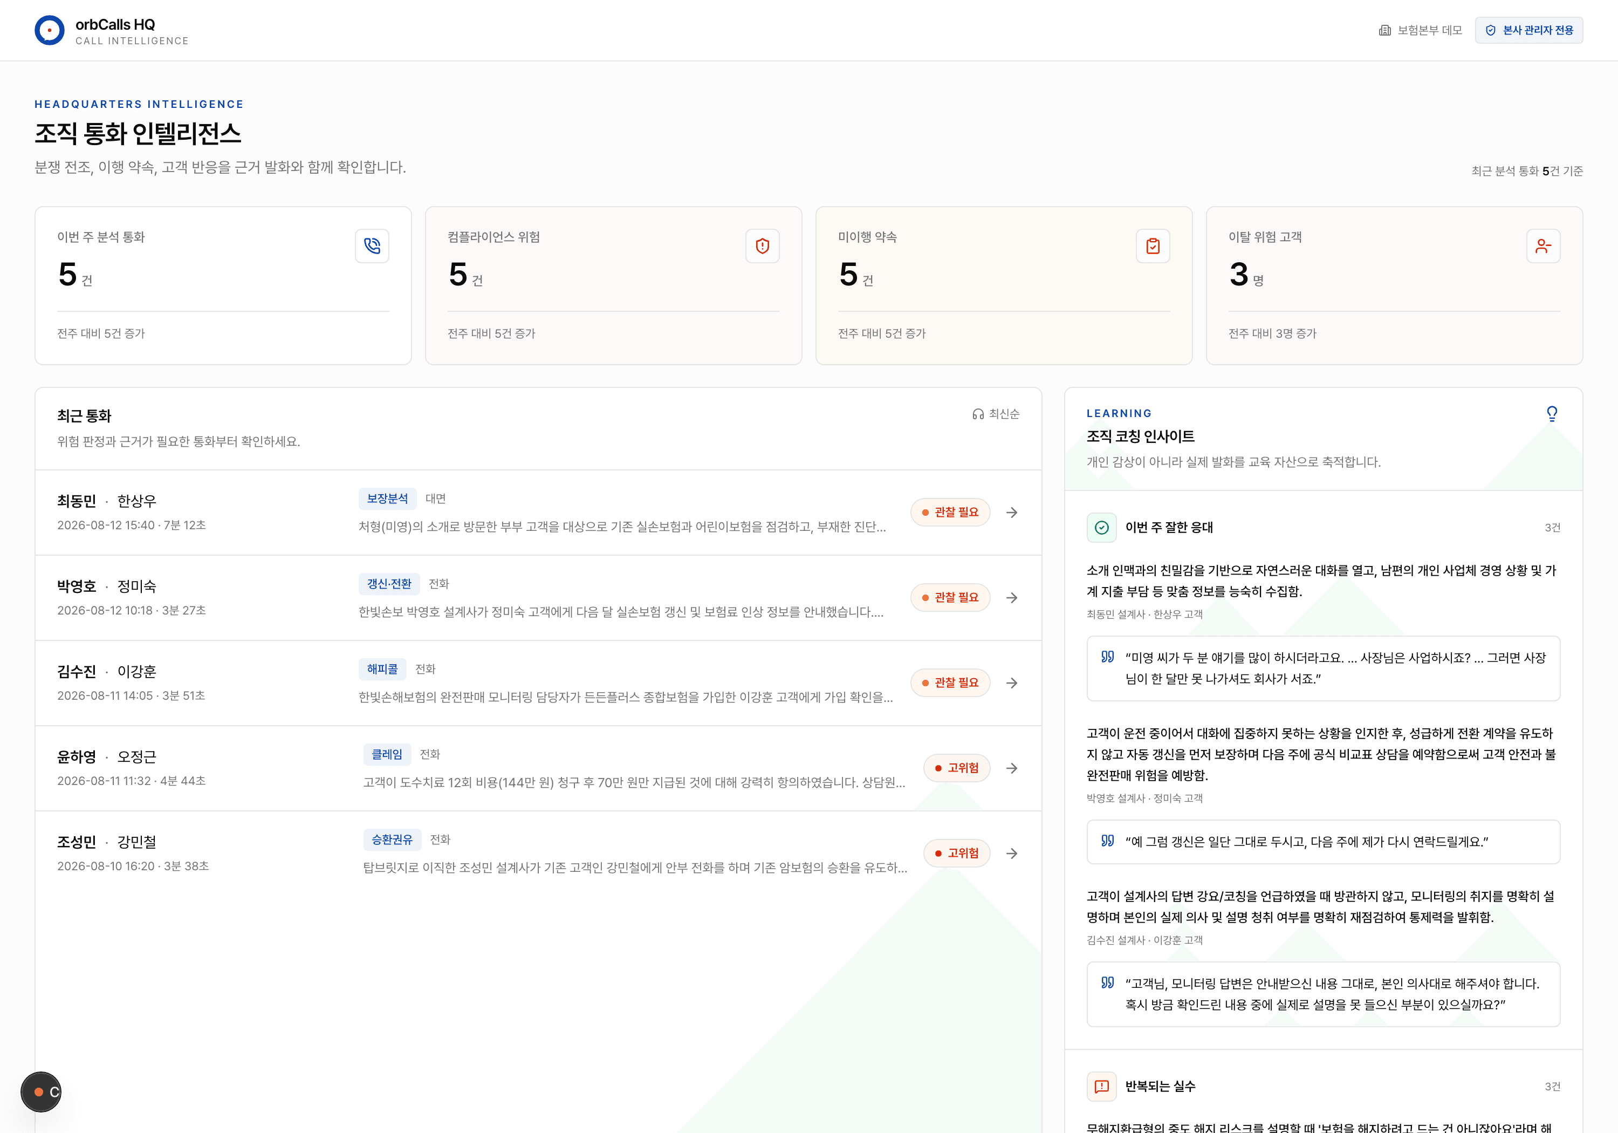Click the shield icon in 본사 관리자 전용 badge
The image size is (1618, 1133).
1490,30
